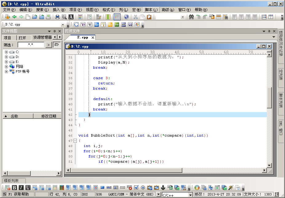Click the Bold B icon in bottom toolbar
Image resolution: width=285 pixels, height=198 pixels.
pos(14,188)
